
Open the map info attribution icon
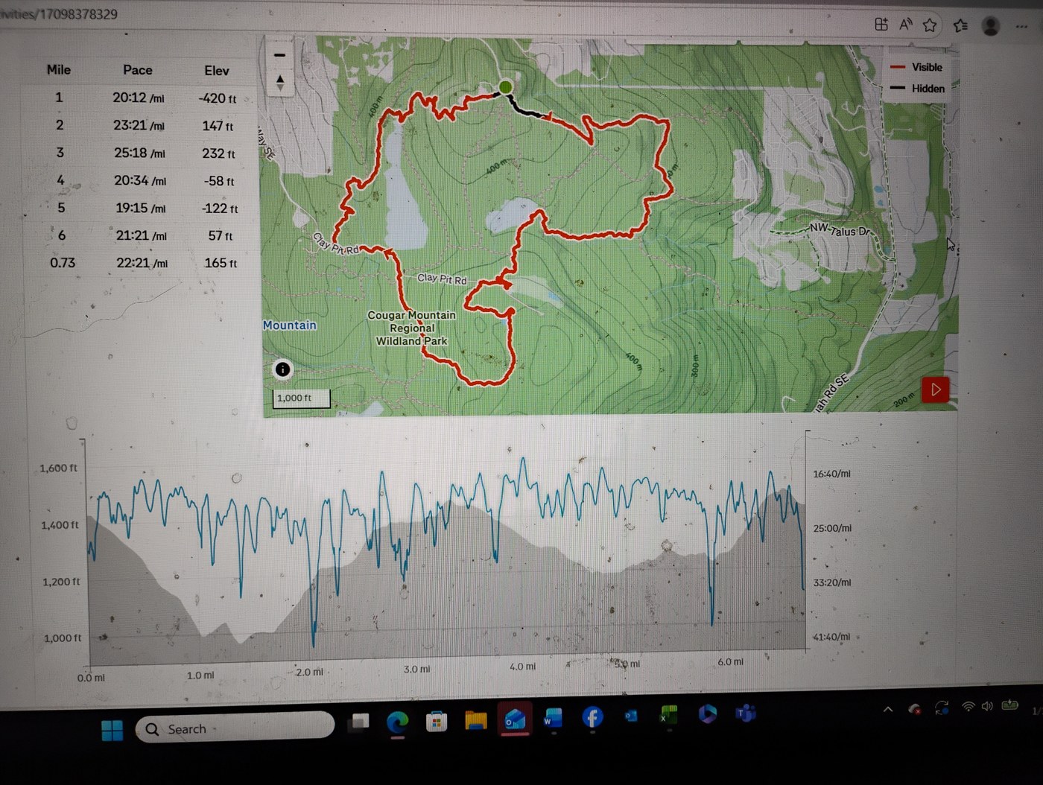tap(282, 369)
